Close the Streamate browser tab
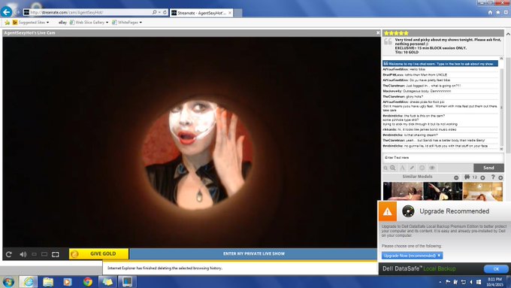This screenshot has width=511, height=288. click(x=230, y=13)
